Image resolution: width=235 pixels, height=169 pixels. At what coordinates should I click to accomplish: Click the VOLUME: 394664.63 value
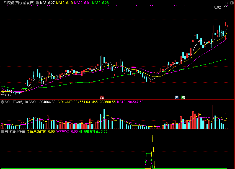(x=74, y=102)
